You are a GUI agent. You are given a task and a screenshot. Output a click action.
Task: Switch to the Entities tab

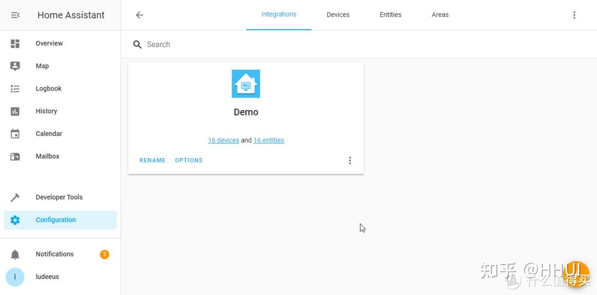click(x=390, y=15)
